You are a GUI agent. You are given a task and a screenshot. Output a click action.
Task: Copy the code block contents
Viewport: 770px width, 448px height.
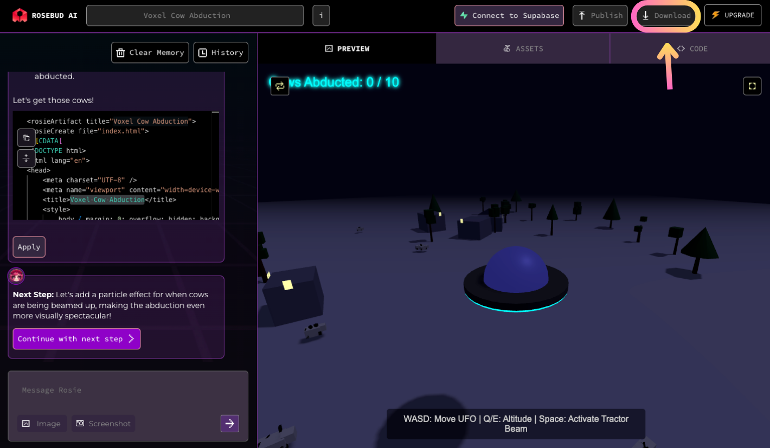[x=26, y=138]
